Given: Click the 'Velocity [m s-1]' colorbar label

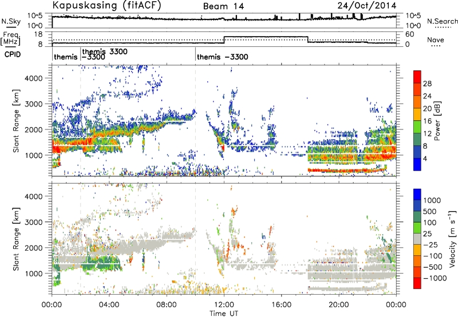Looking at the screenshot, I should (x=452, y=239).
